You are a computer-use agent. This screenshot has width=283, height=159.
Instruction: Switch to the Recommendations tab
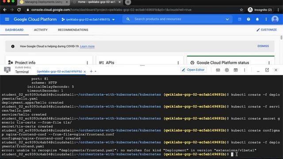click(73, 30)
